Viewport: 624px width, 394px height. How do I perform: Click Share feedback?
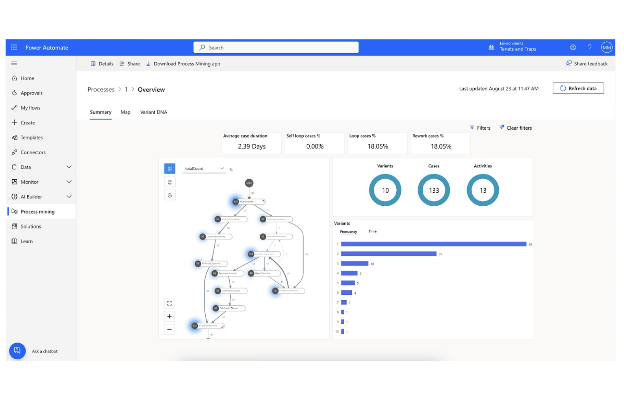click(x=587, y=64)
